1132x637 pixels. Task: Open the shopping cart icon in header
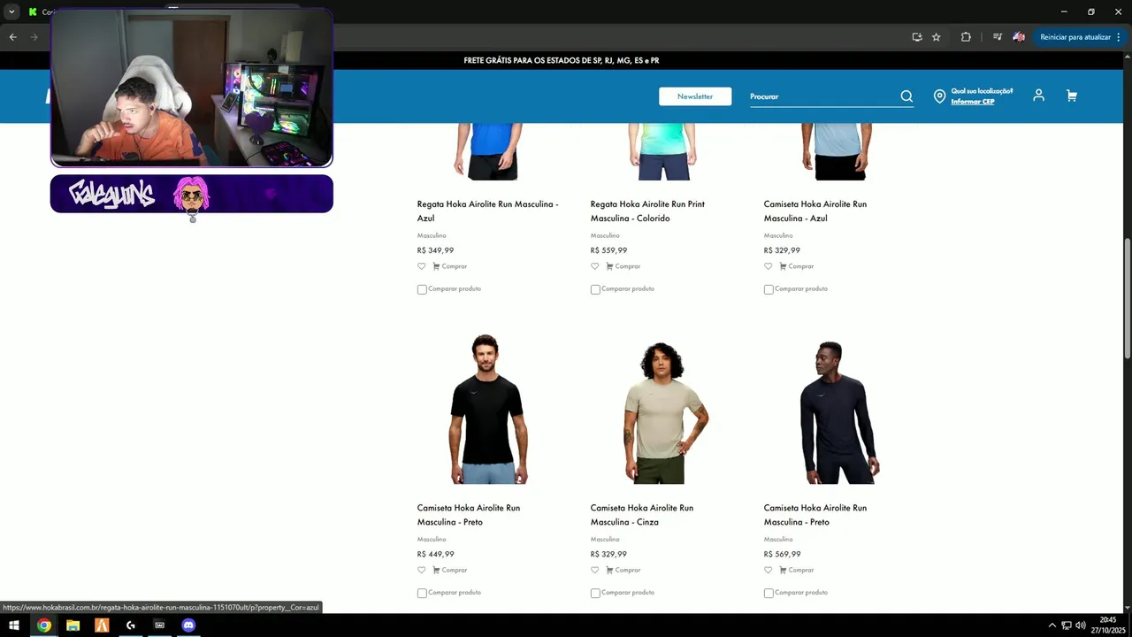click(x=1072, y=96)
